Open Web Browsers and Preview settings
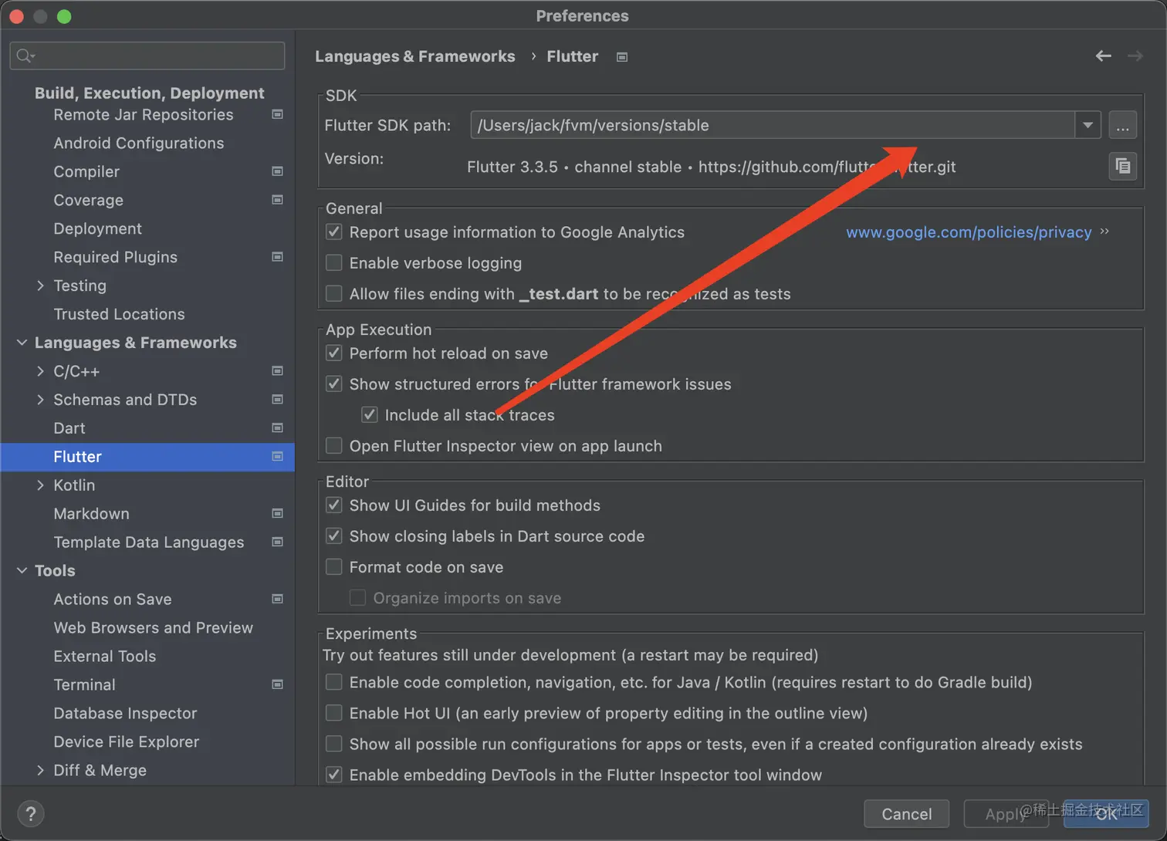The height and width of the screenshot is (841, 1167). (x=154, y=628)
